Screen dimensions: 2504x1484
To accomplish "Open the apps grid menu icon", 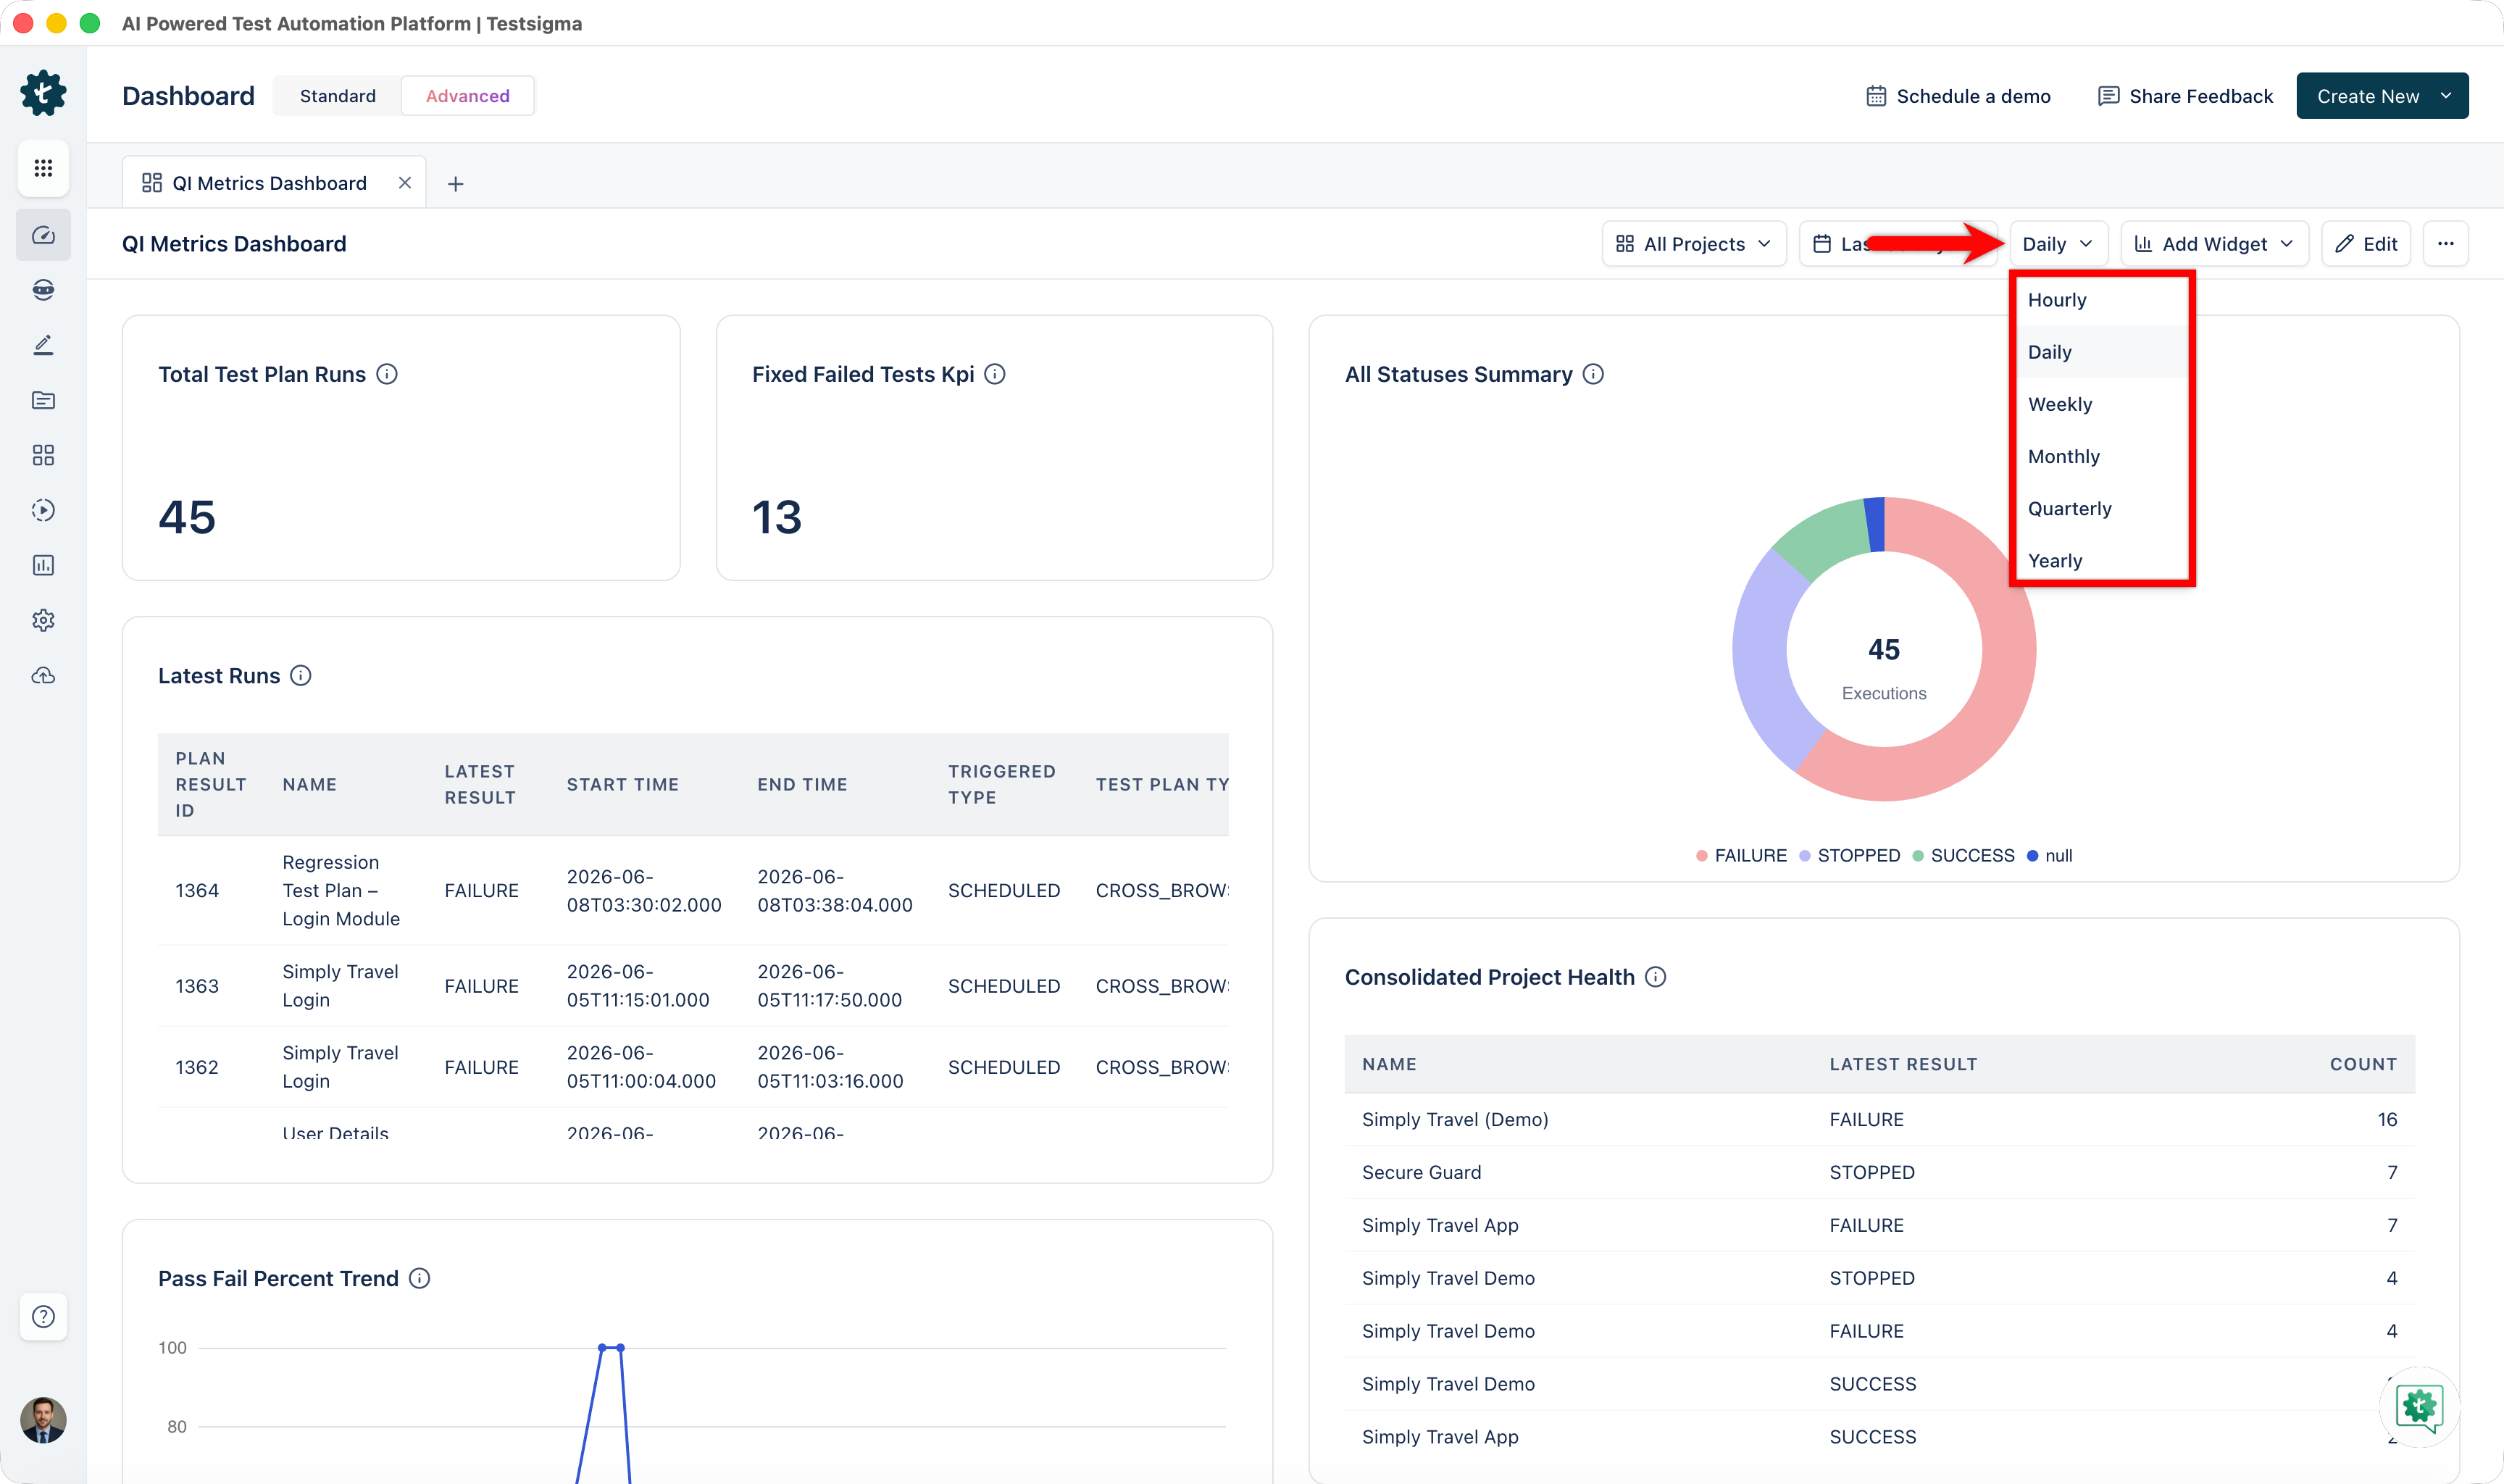I will click(43, 168).
